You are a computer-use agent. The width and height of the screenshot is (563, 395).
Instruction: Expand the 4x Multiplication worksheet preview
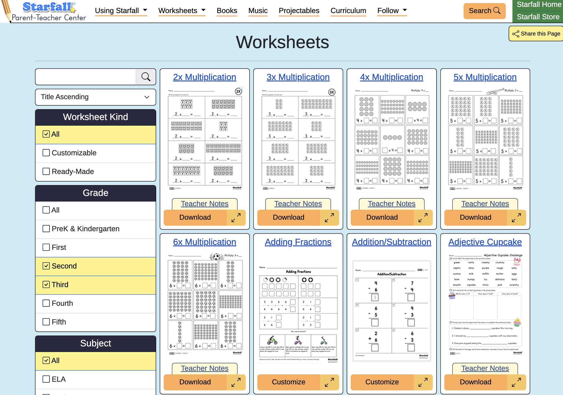pyautogui.click(x=423, y=218)
